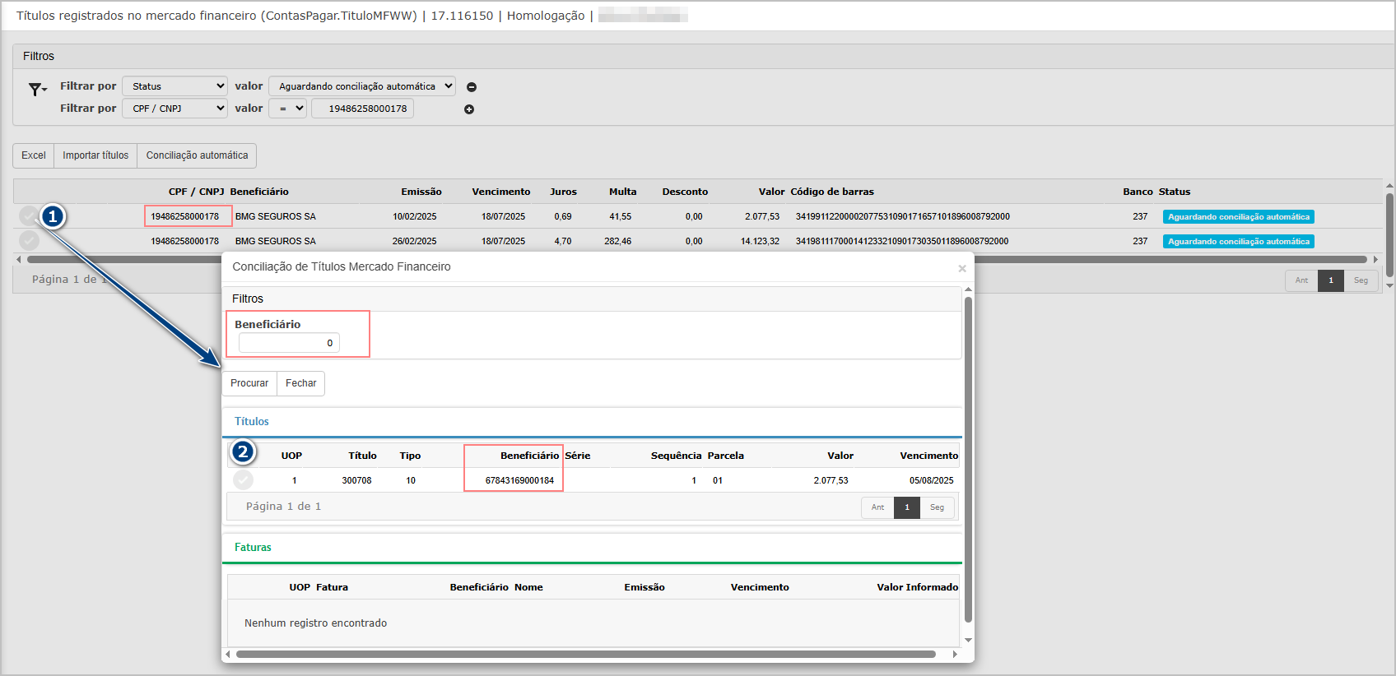Click the Excel export button
Viewport: 1396px width, 676px height.
point(34,155)
